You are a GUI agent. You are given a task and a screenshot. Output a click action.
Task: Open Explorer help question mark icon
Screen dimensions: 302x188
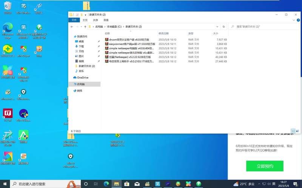pos(298,20)
